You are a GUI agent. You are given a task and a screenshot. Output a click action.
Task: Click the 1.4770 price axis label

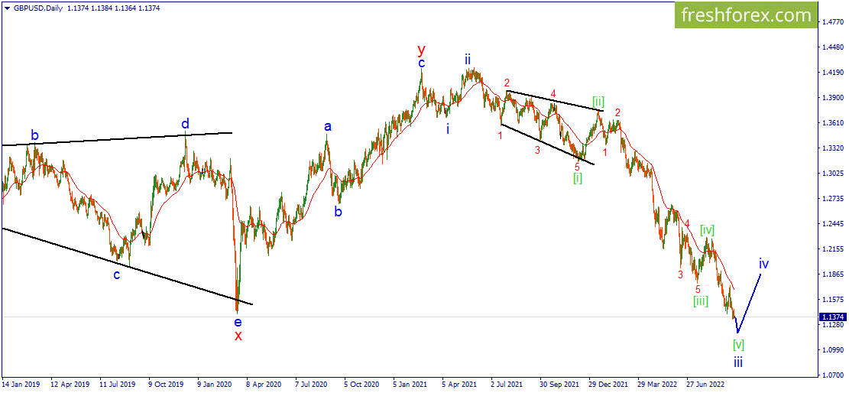(833, 22)
